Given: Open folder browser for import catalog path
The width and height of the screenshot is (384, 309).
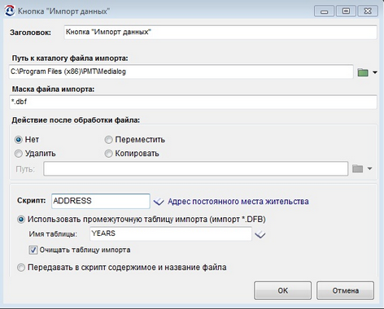Looking at the screenshot, I should (363, 72).
